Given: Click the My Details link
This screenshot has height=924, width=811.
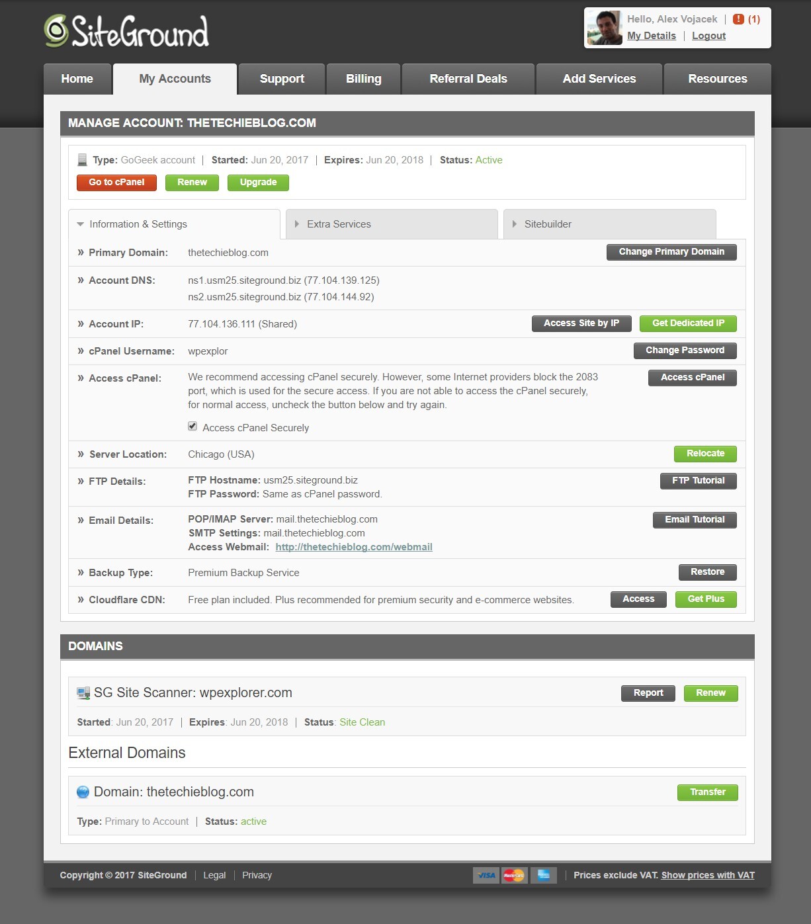Looking at the screenshot, I should (652, 36).
